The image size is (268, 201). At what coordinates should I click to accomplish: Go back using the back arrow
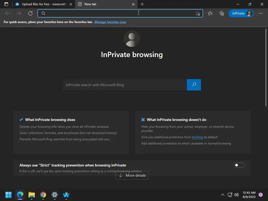(x=7, y=13)
